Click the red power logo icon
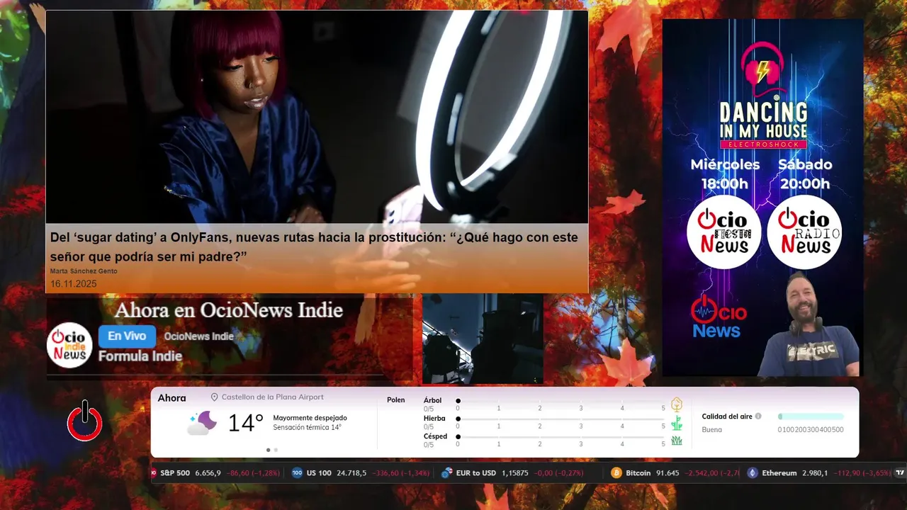The width and height of the screenshot is (907, 510). (85, 421)
